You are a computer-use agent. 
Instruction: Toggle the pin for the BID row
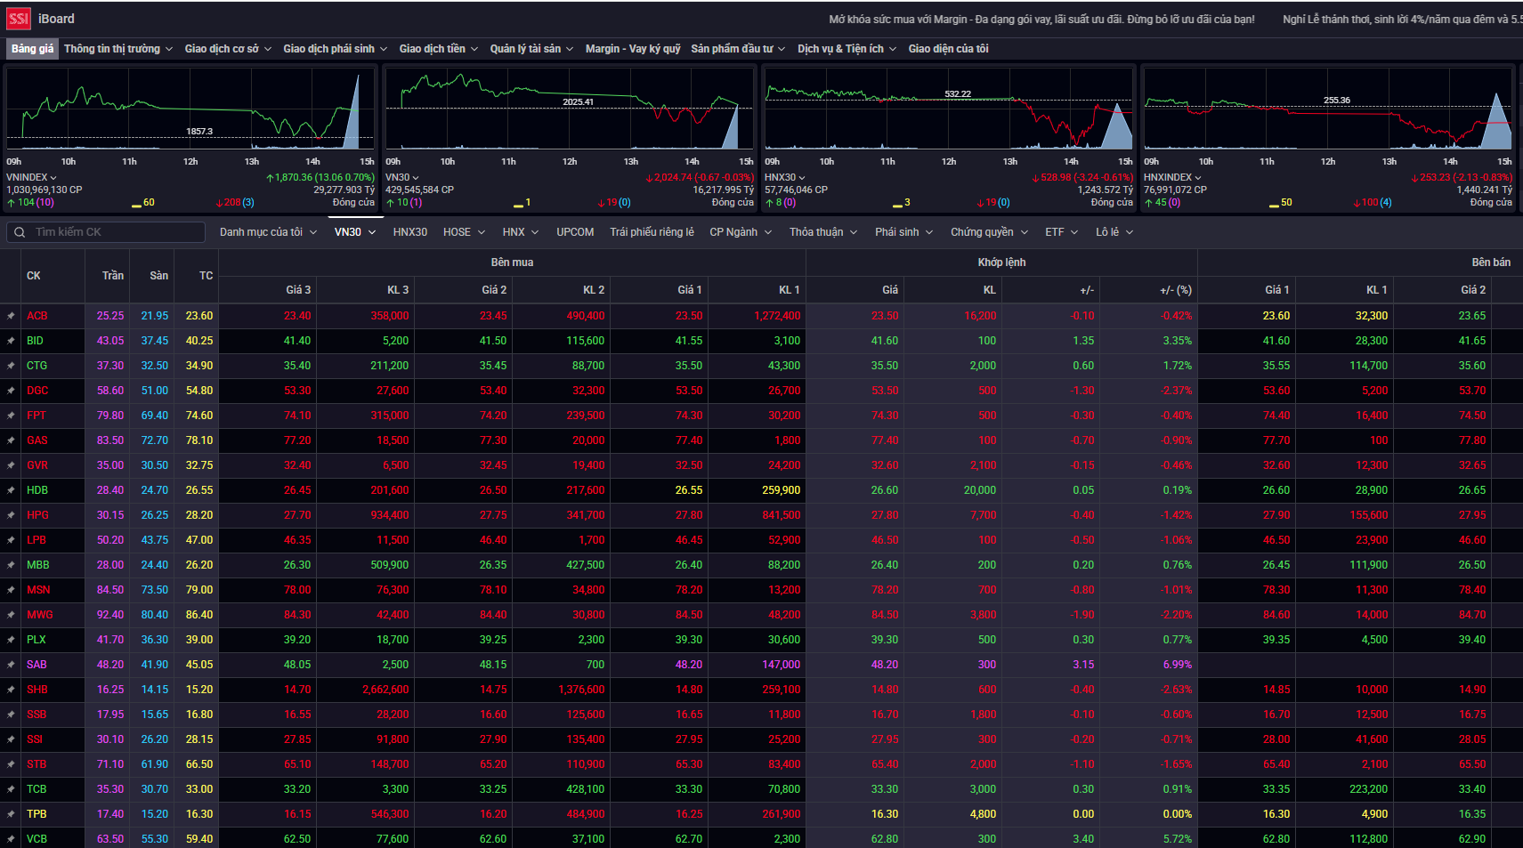coord(11,341)
